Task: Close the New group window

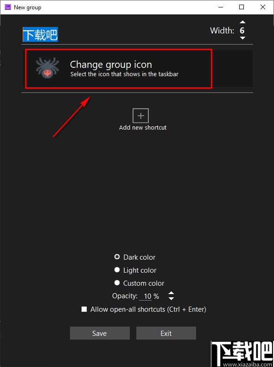Action: (263, 7)
